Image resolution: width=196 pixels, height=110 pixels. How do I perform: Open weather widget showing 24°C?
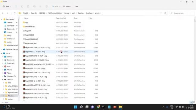tap(9, 107)
